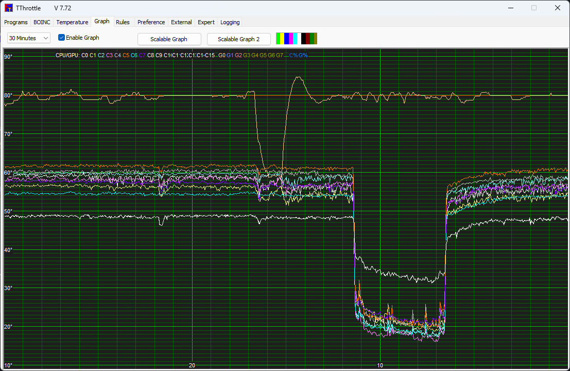The height and width of the screenshot is (371, 570).
Task: Open the Temperature tab
Action: tap(72, 22)
